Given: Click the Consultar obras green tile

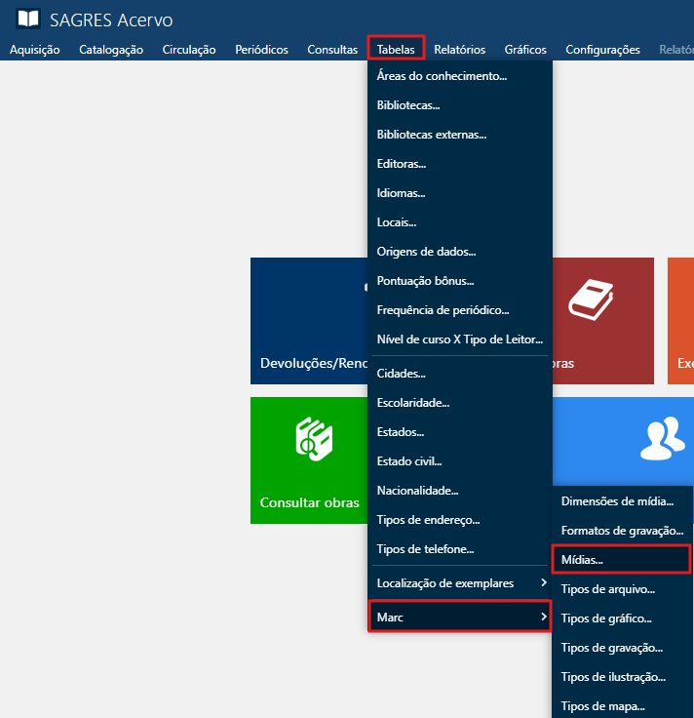Looking at the screenshot, I should point(309,460).
